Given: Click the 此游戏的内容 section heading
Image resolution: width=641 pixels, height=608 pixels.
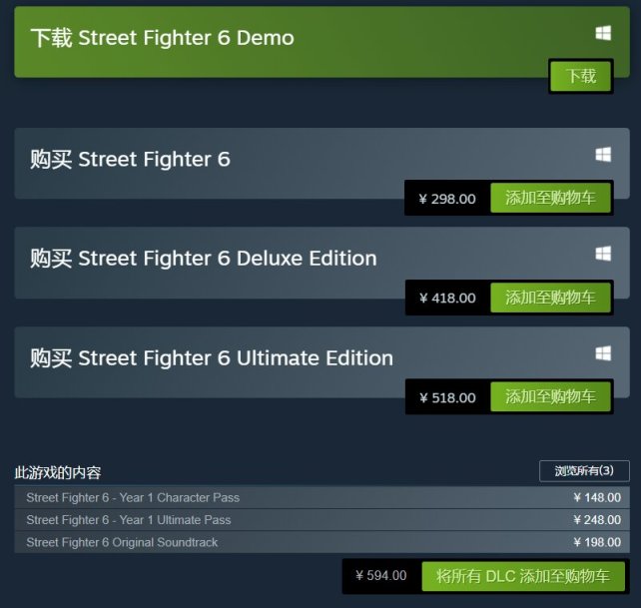Looking at the screenshot, I should 58,472.
